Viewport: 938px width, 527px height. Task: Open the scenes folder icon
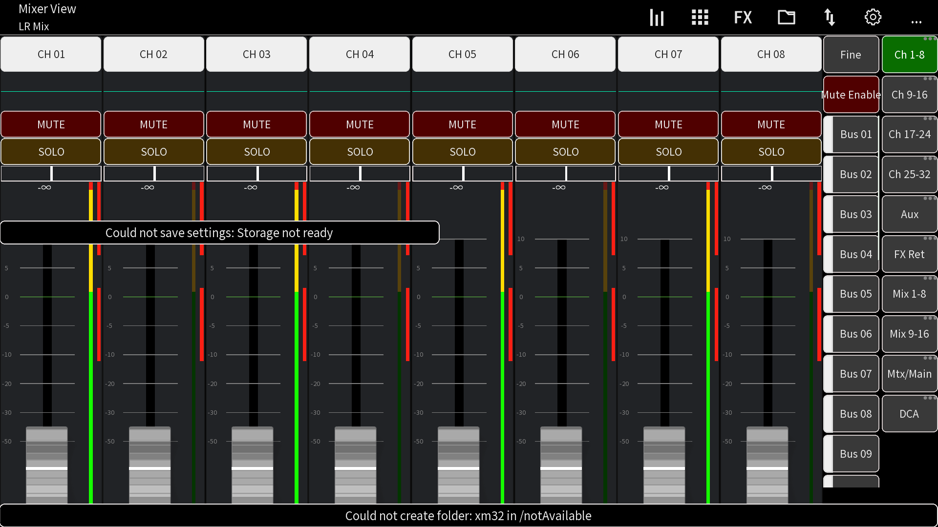786,17
